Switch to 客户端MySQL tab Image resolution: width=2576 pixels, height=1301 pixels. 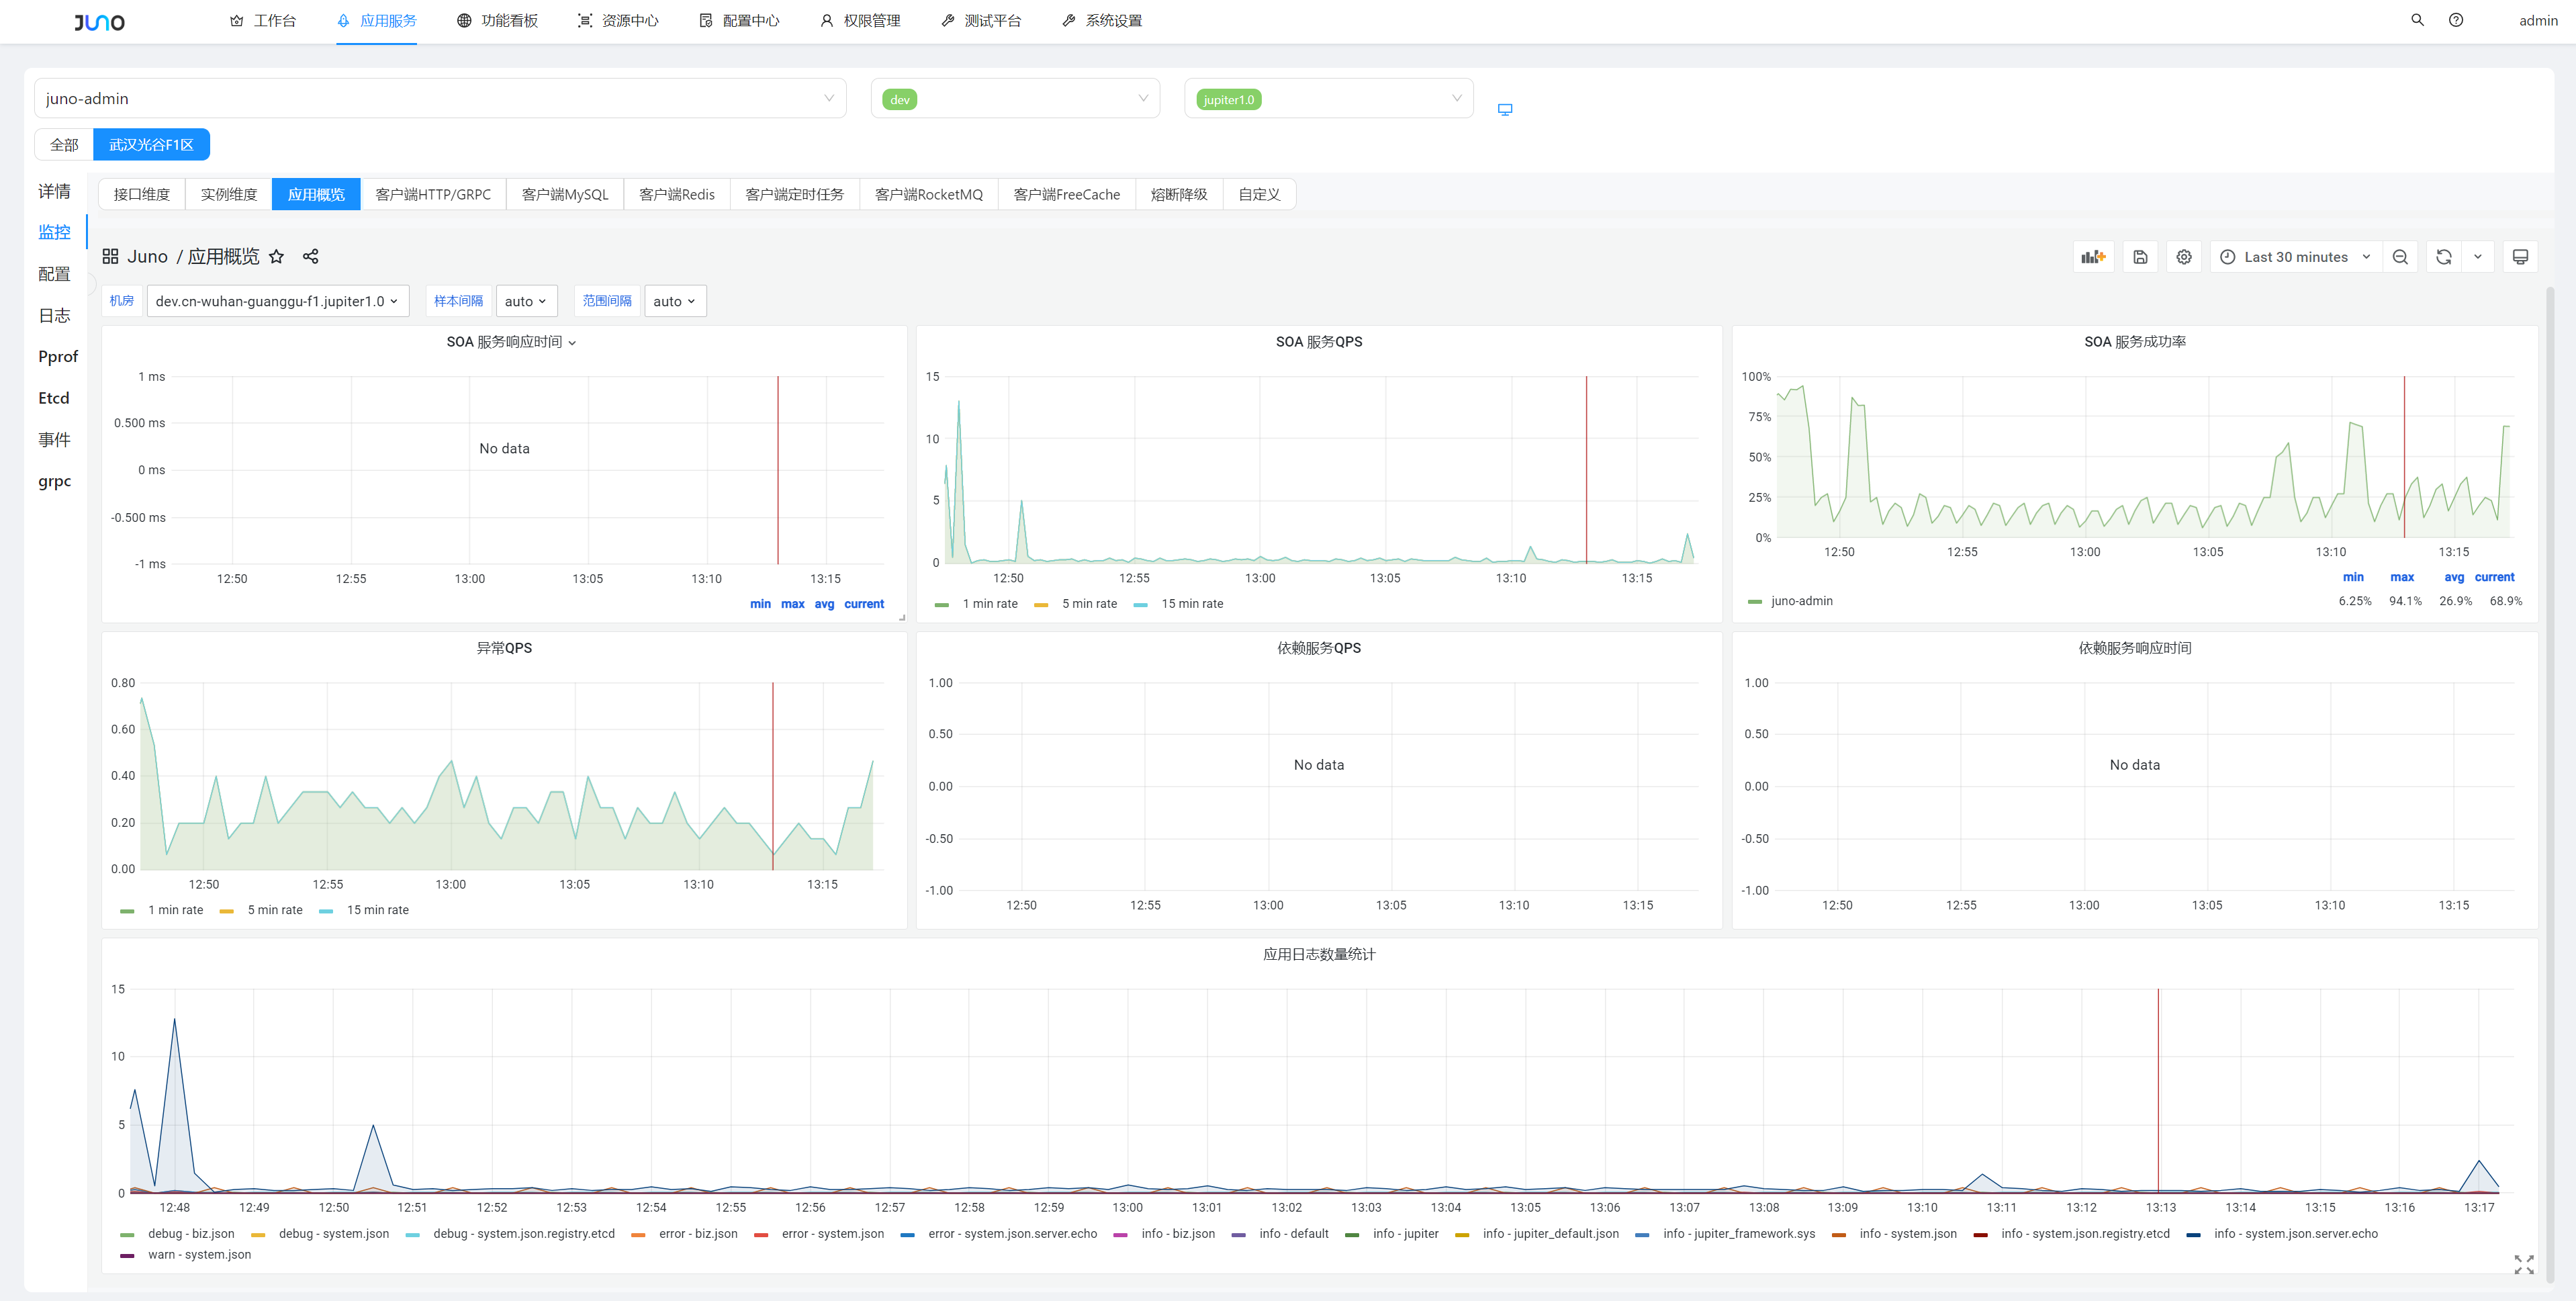(x=565, y=194)
